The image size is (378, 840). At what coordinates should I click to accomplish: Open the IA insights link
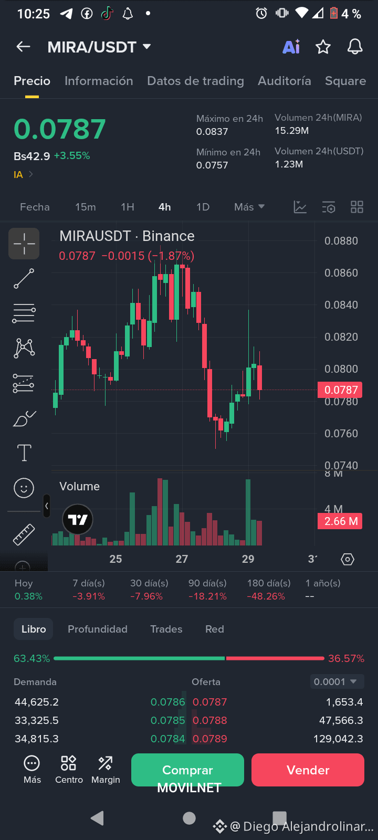(23, 175)
